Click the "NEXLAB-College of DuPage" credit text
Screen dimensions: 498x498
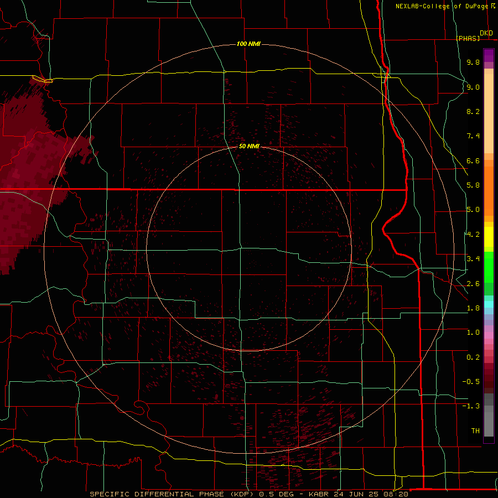442,6
